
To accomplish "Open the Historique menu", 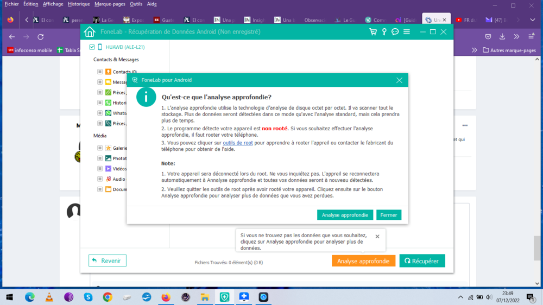I will point(79,4).
